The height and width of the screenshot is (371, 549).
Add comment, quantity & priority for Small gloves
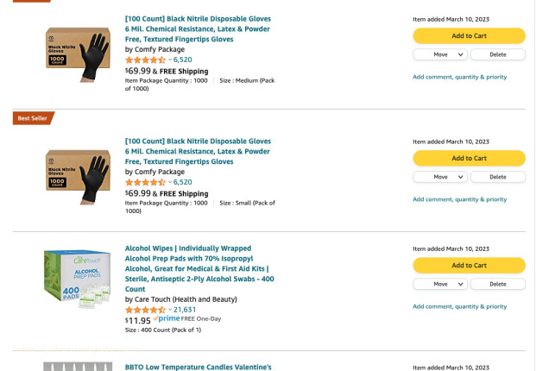(x=459, y=199)
